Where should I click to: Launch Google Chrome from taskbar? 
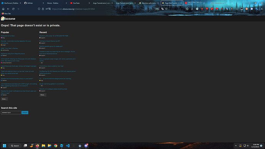pyautogui.click(x=56, y=146)
